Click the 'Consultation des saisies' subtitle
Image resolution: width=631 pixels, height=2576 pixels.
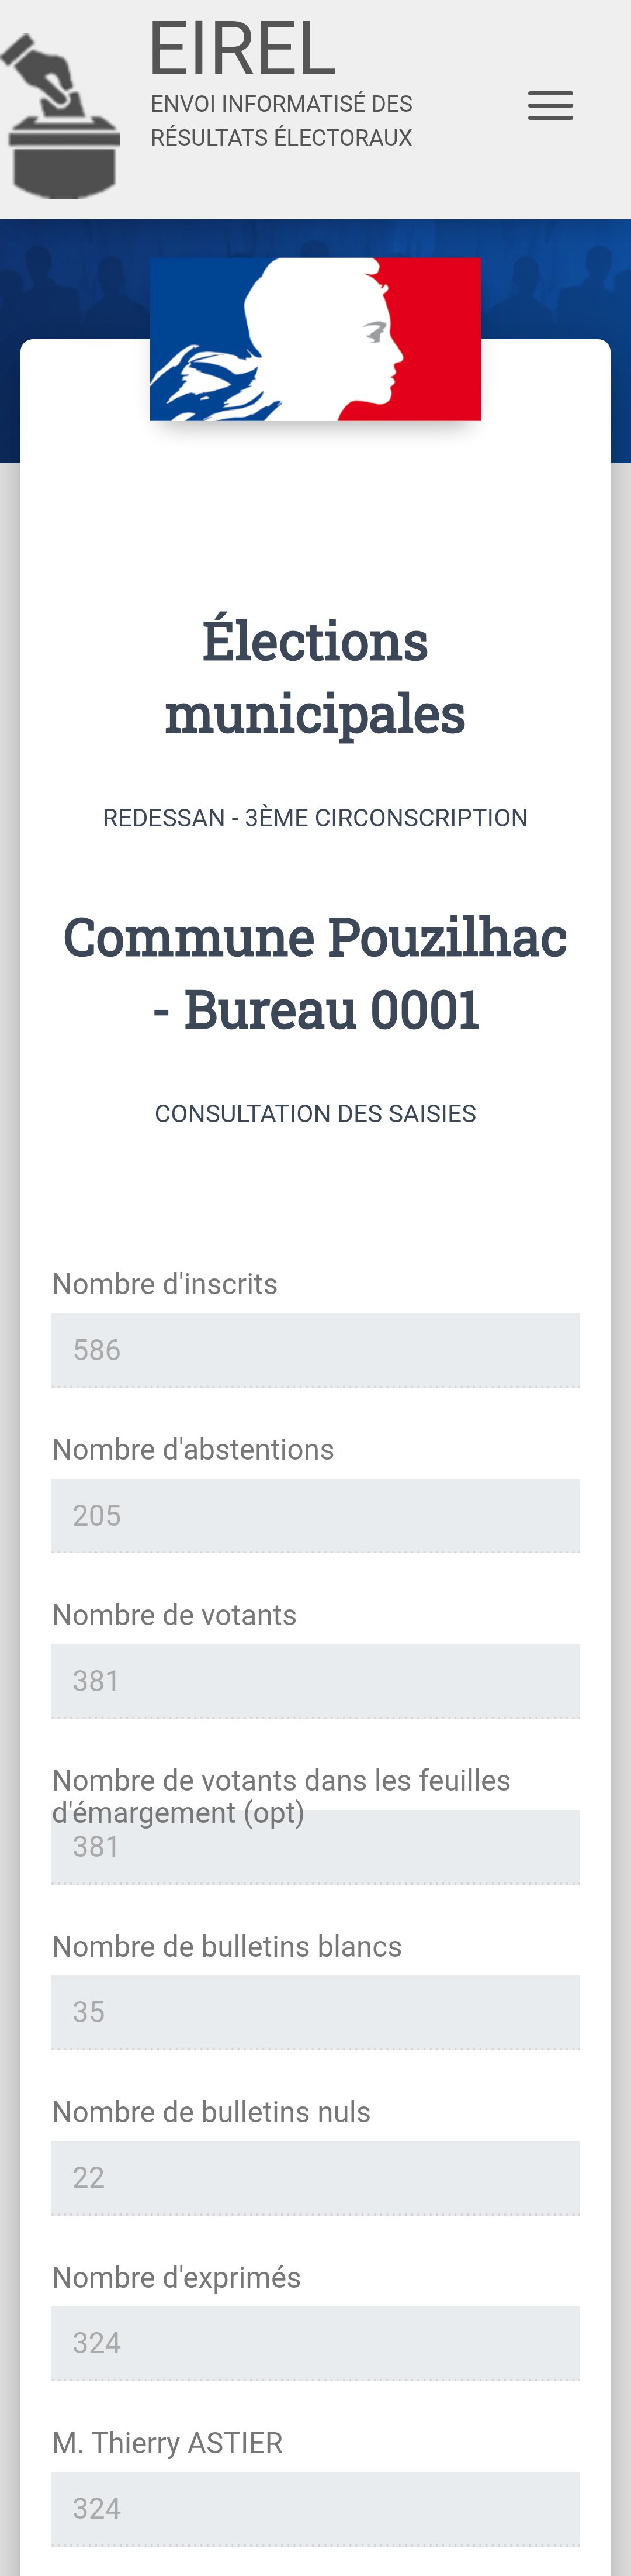click(x=315, y=1114)
